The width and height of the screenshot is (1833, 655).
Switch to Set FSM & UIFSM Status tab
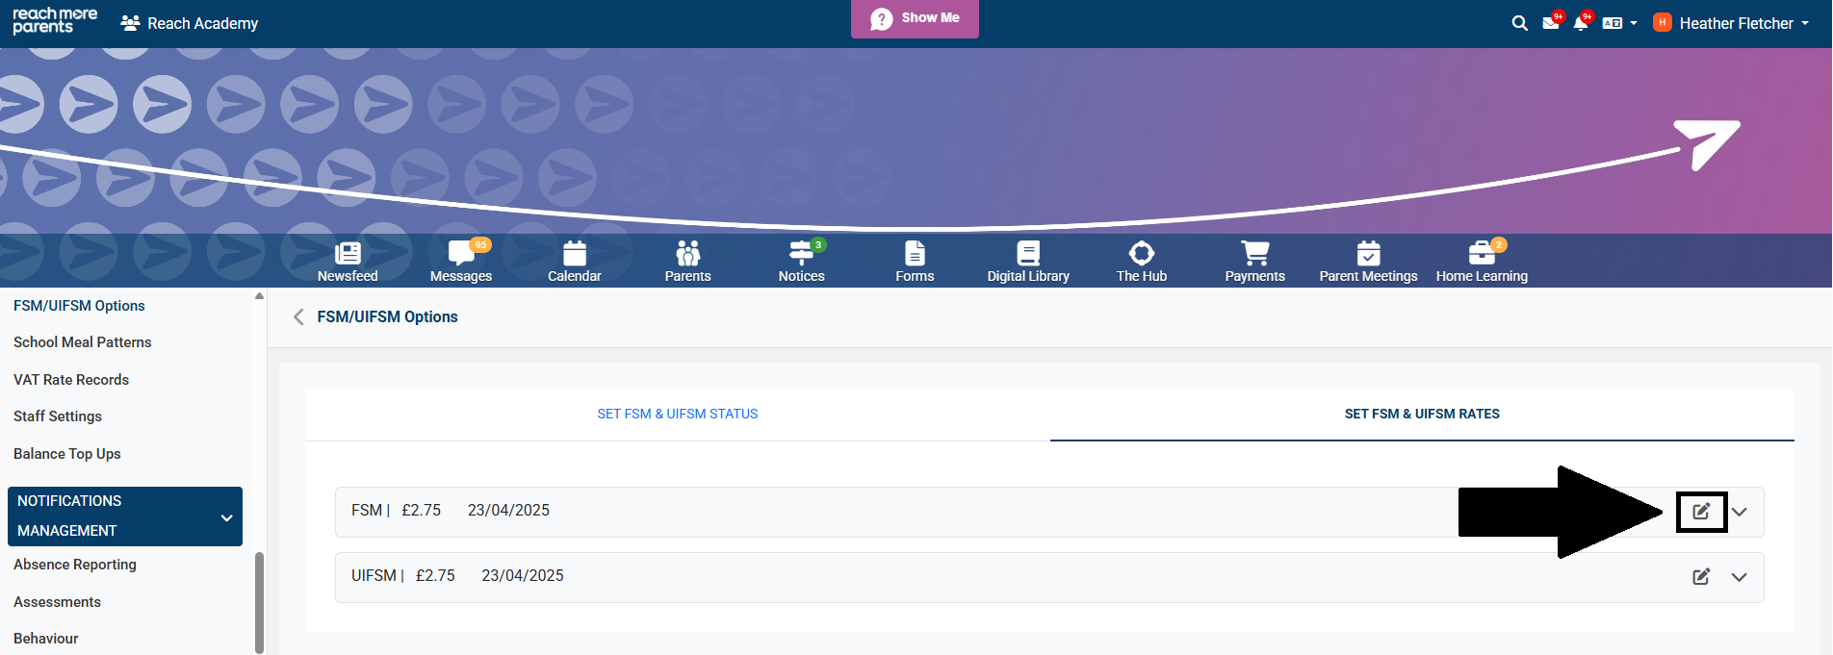pyautogui.click(x=677, y=414)
